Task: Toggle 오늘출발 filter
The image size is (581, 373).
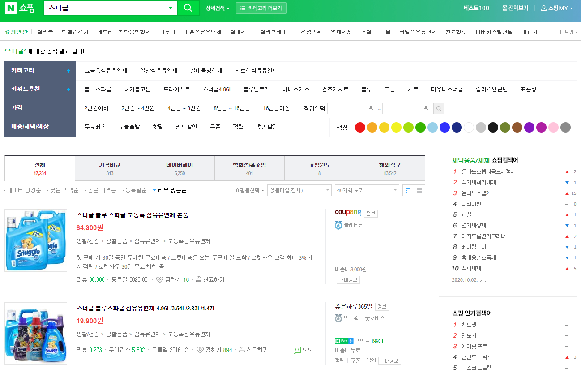Action: 129,127
